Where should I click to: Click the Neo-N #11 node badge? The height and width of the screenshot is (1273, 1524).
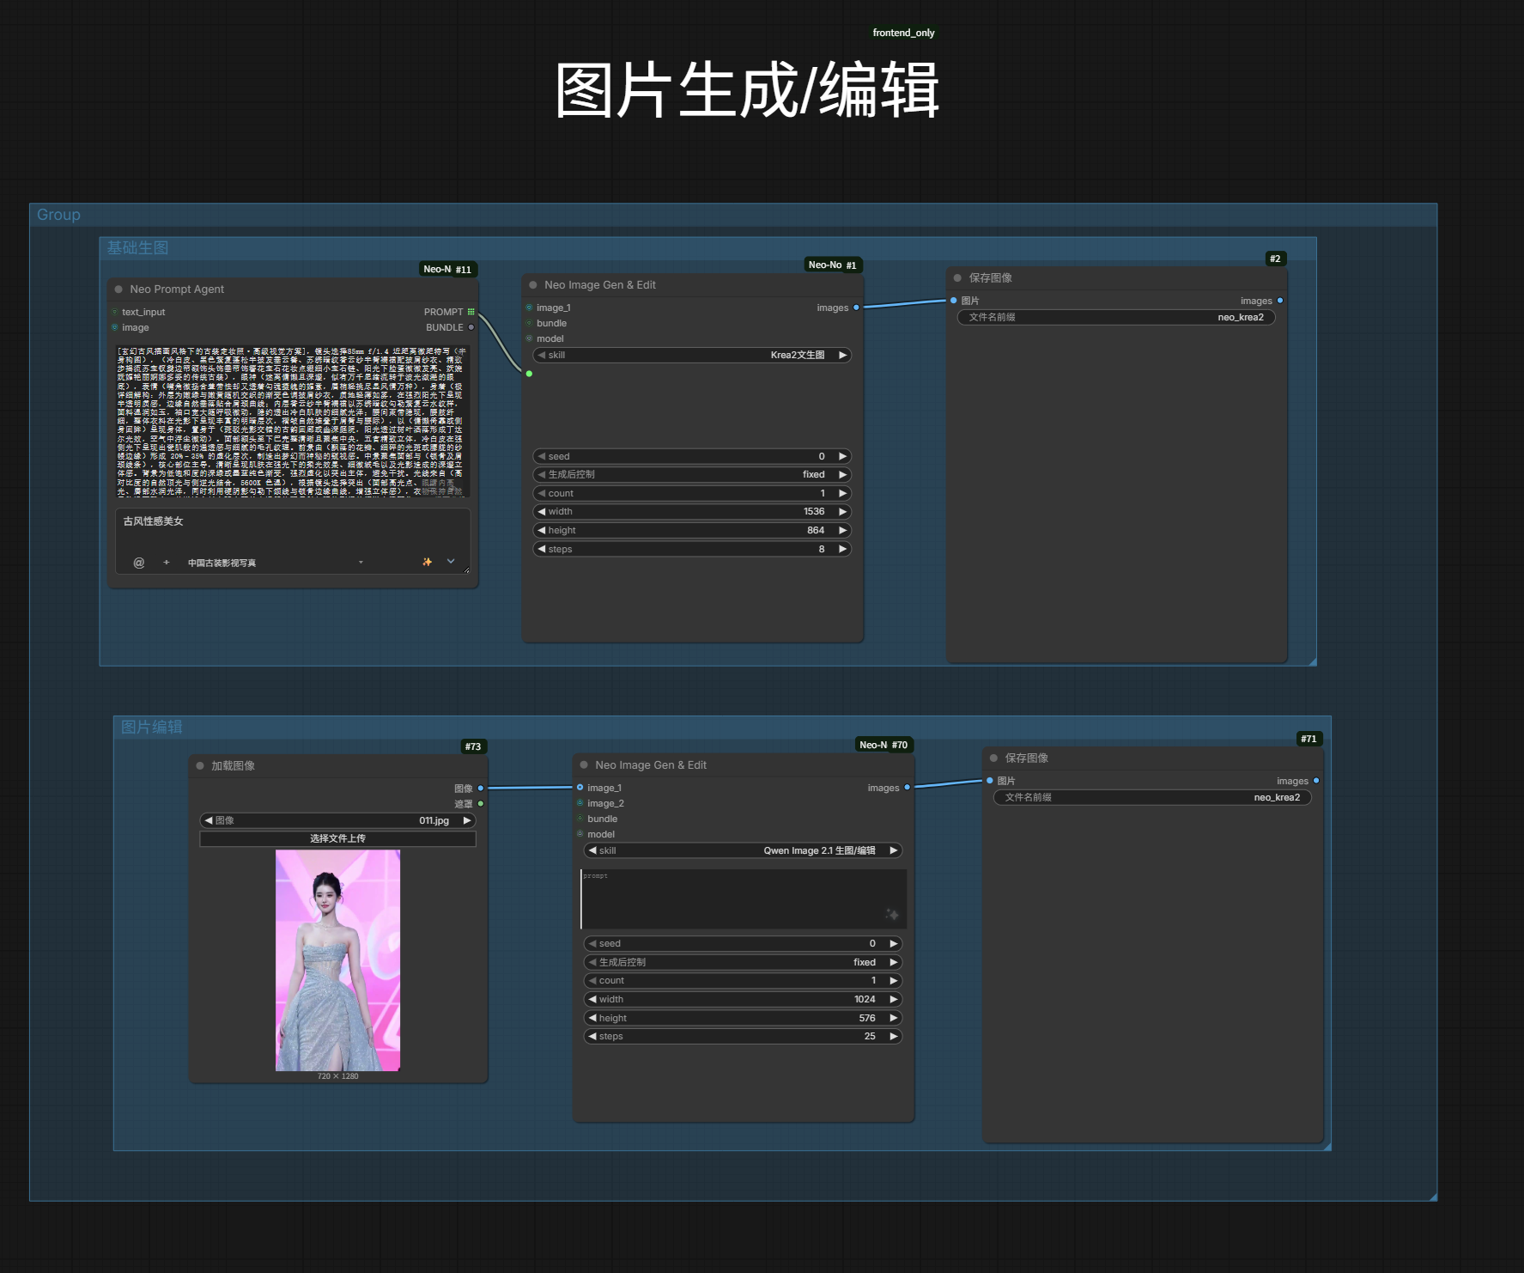[447, 269]
